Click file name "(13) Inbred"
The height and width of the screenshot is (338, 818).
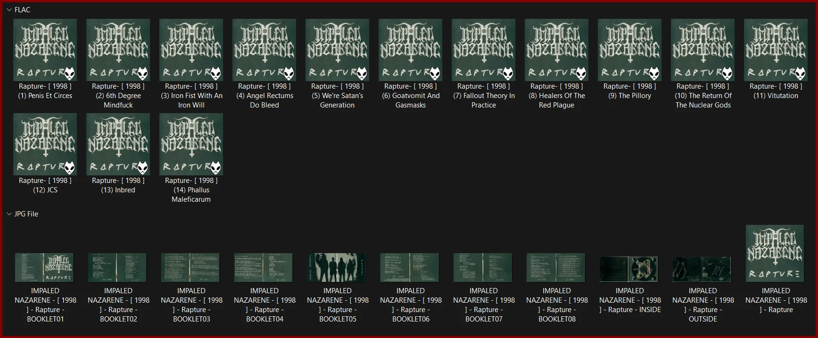coord(118,185)
